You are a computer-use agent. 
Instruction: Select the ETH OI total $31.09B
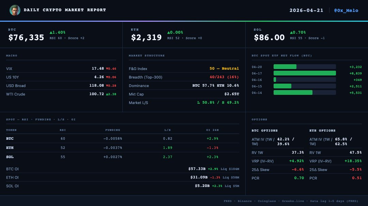click(199, 177)
